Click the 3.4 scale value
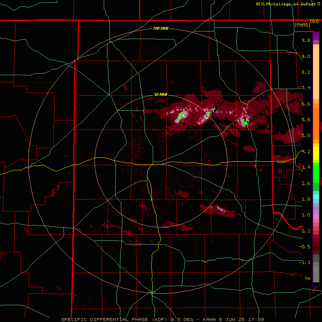This screenshot has width=322, height=322. pos(306,167)
